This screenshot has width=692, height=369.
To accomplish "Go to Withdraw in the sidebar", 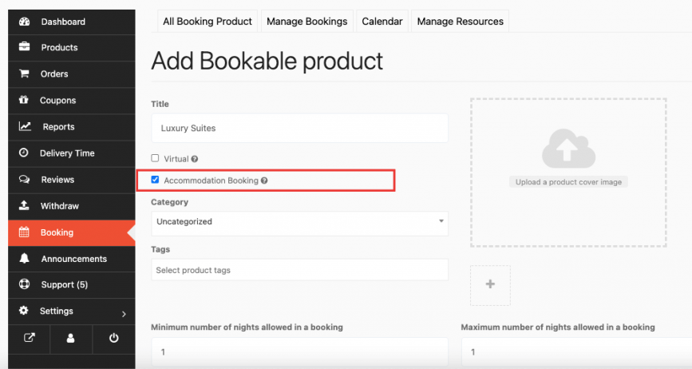I will point(59,206).
